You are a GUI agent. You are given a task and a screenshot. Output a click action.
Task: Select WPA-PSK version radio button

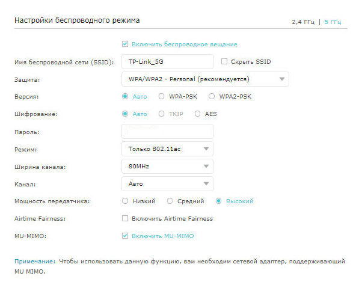[x=161, y=96]
